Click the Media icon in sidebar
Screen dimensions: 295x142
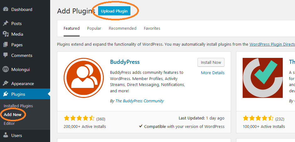click(x=6, y=34)
